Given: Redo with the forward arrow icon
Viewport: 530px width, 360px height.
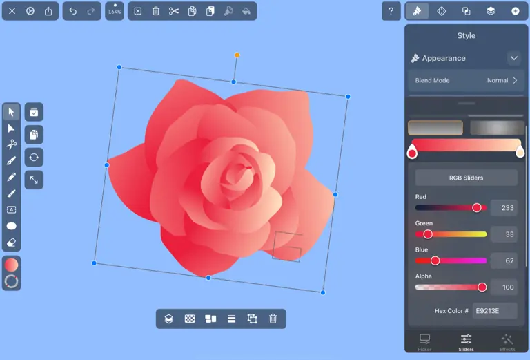Looking at the screenshot, I should click(91, 11).
